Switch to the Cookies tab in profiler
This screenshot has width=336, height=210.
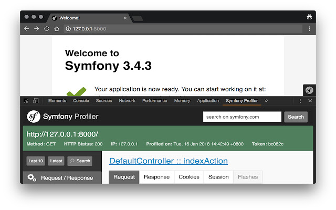pyautogui.click(x=189, y=177)
